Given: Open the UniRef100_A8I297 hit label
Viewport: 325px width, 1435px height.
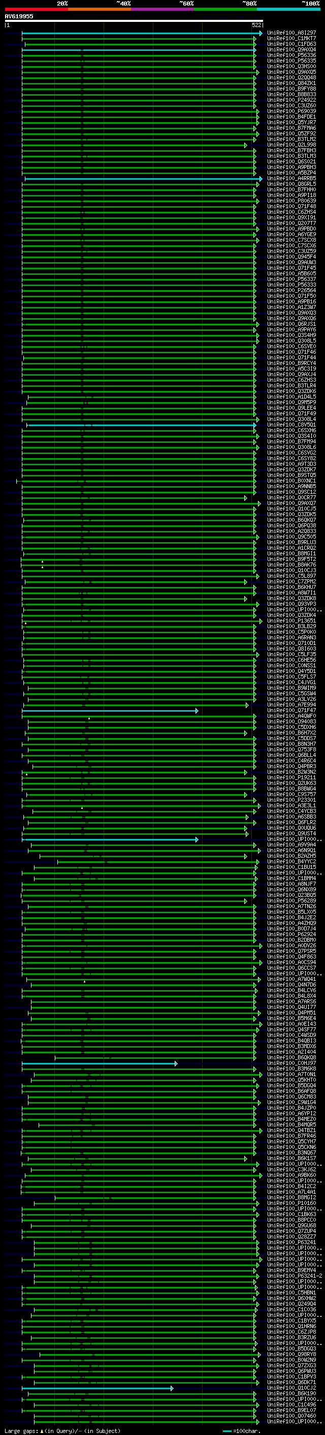Looking at the screenshot, I should coord(291,33).
